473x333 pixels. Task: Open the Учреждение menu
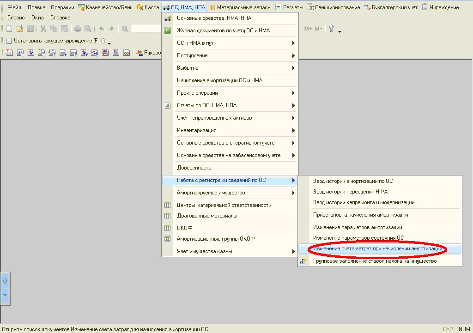pyautogui.click(x=440, y=7)
